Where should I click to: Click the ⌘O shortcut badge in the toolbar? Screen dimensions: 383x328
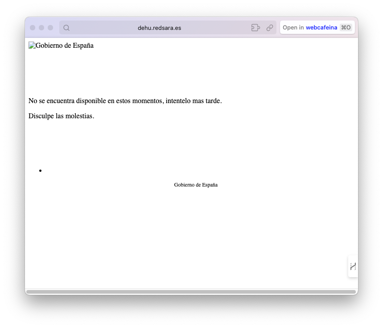click(346, 27)
